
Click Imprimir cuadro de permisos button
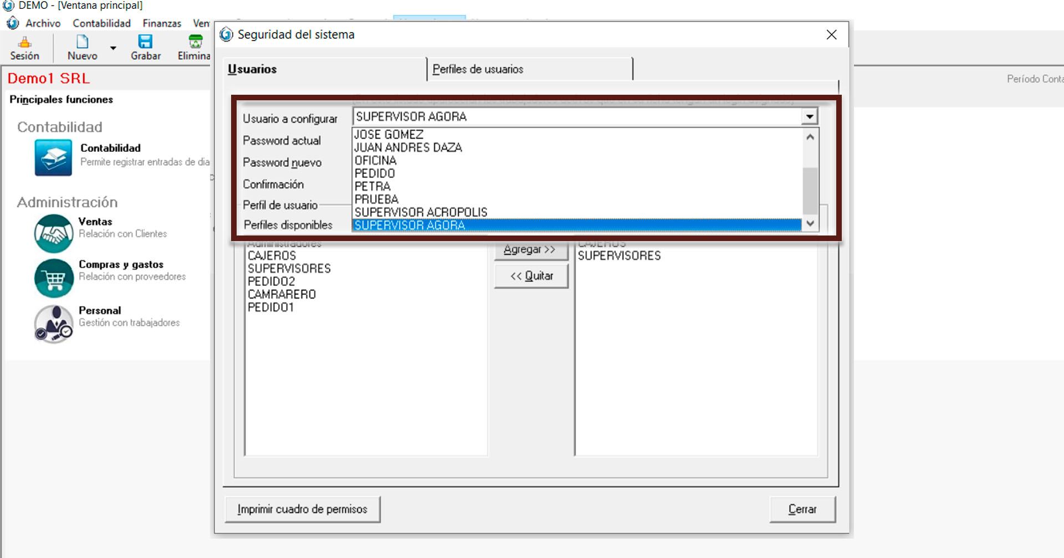pos(302,509)
